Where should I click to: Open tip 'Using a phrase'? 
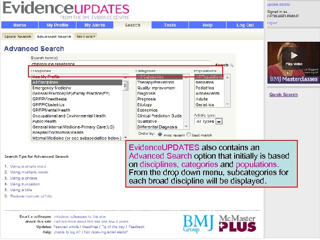(24, 178)
